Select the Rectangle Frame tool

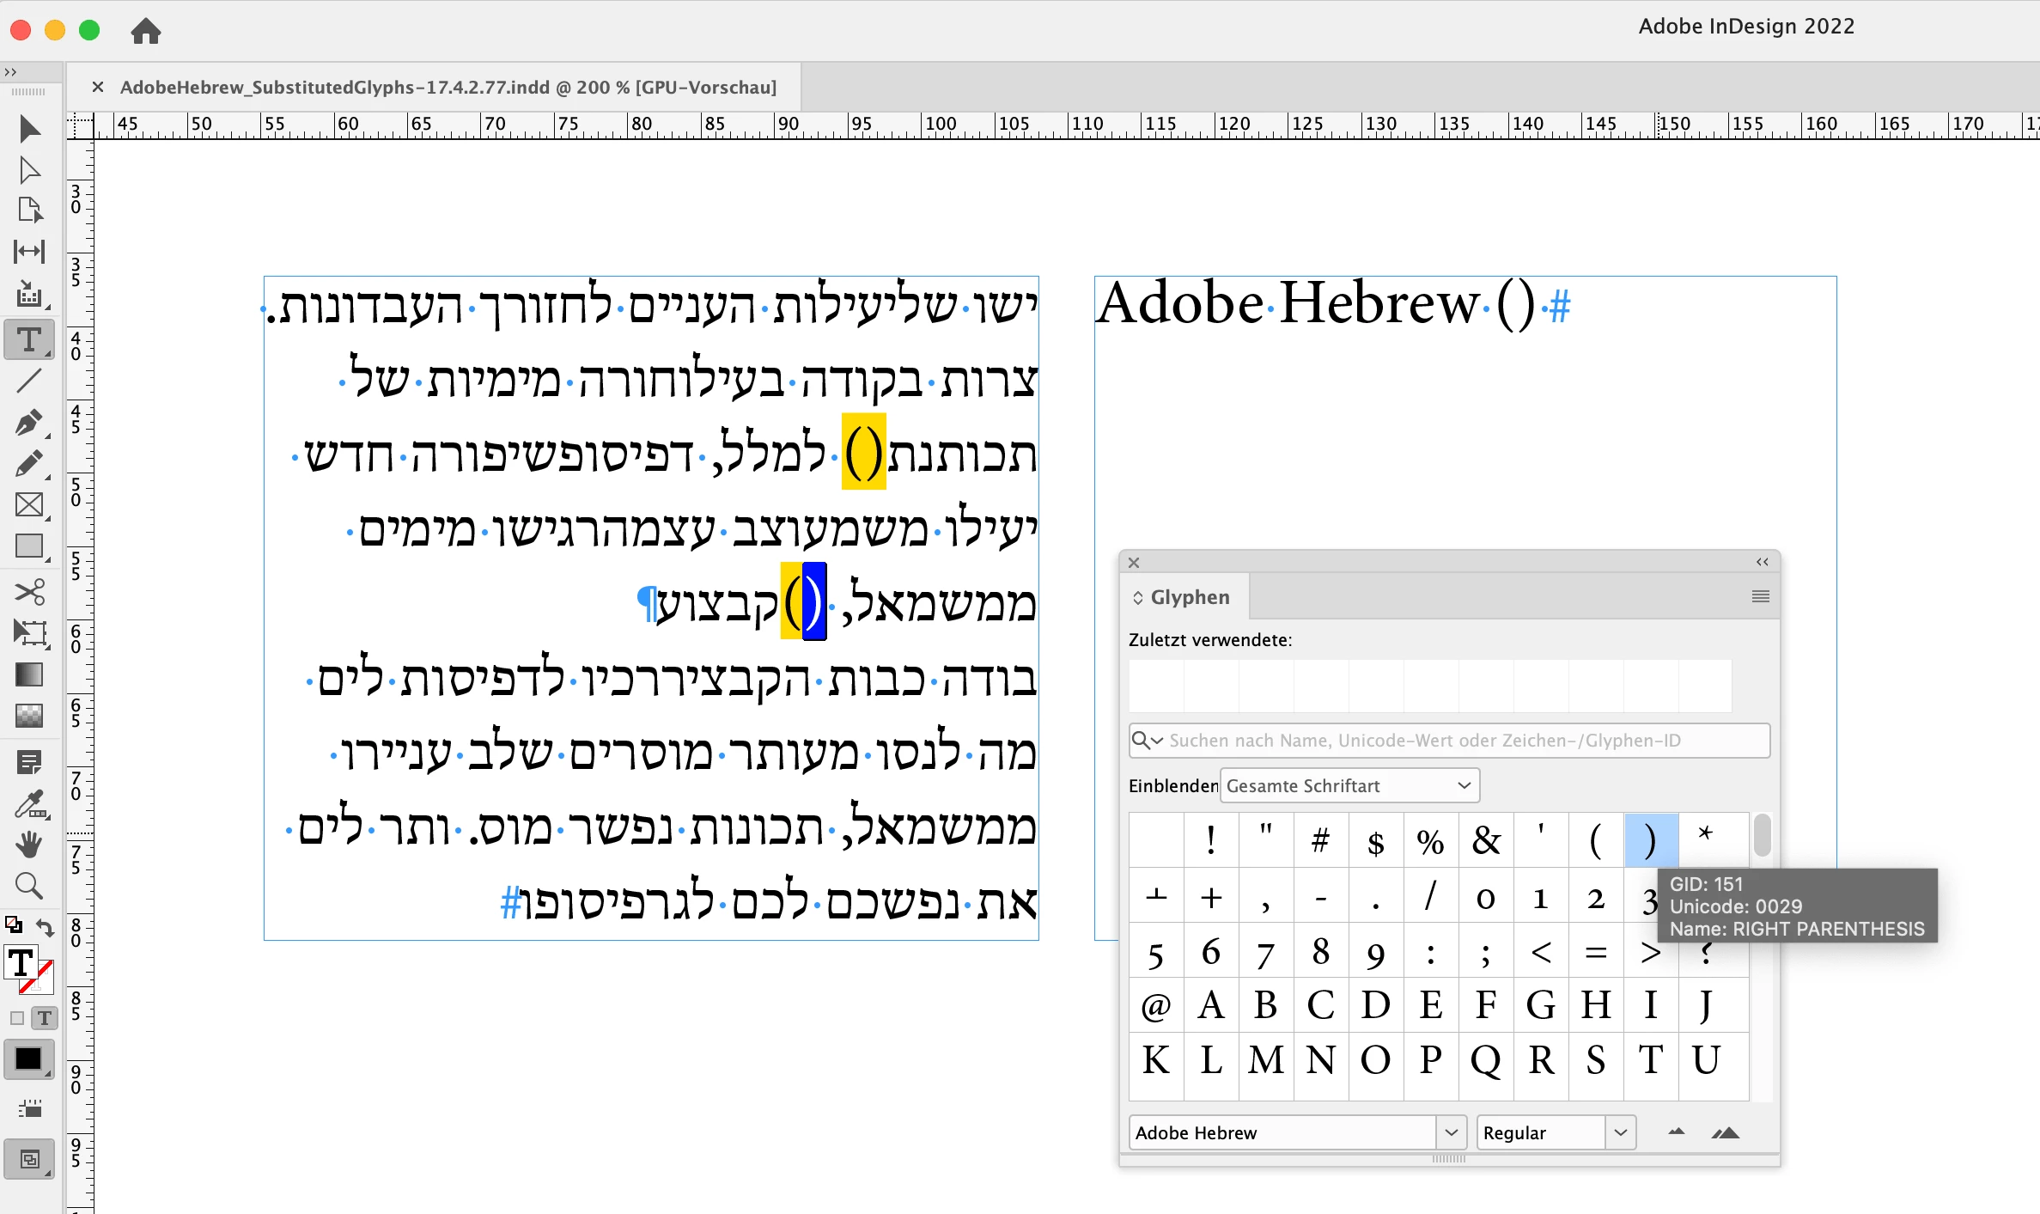(29, 504)
